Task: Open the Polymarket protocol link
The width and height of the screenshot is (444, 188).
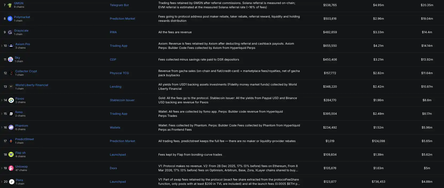Action: [x=22, y=17]
